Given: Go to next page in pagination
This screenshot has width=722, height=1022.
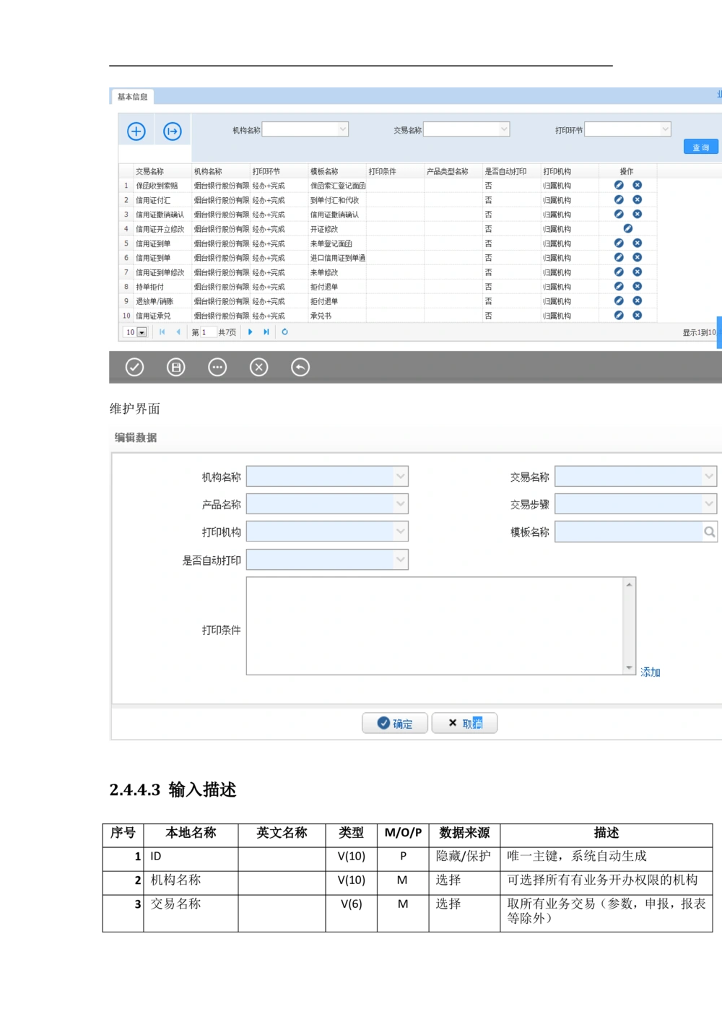Looking at the screenshot, I should click(251, 332).
